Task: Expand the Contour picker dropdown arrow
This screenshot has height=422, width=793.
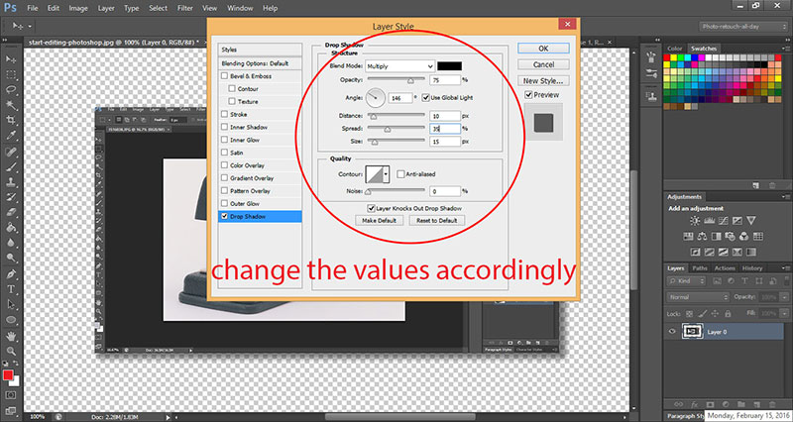Action: (x=387, y=173)
